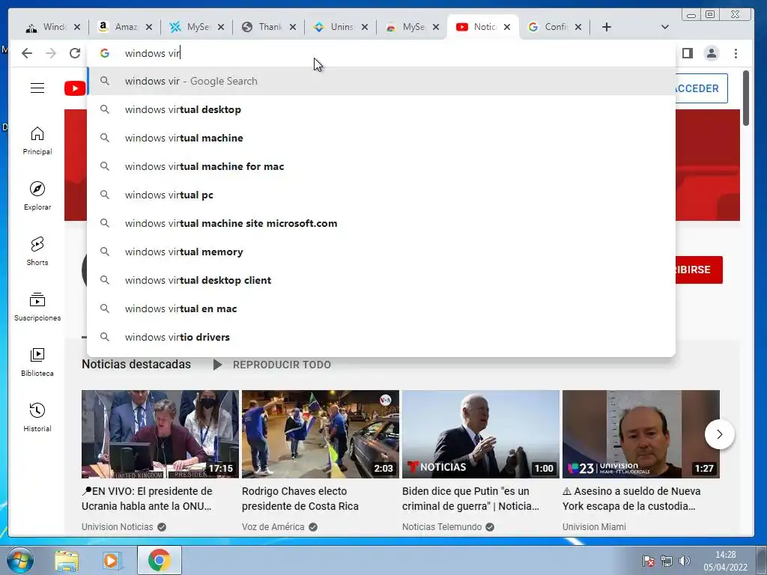
Task: Click the browser forward arrow
Action: 51,53
